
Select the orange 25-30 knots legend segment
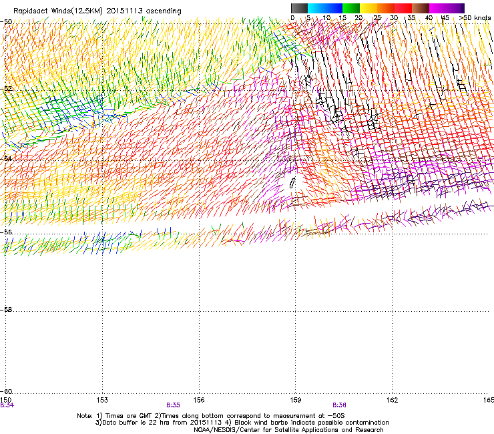386,8
